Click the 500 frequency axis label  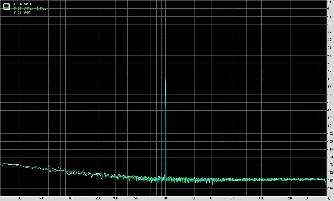click(137, 198)
